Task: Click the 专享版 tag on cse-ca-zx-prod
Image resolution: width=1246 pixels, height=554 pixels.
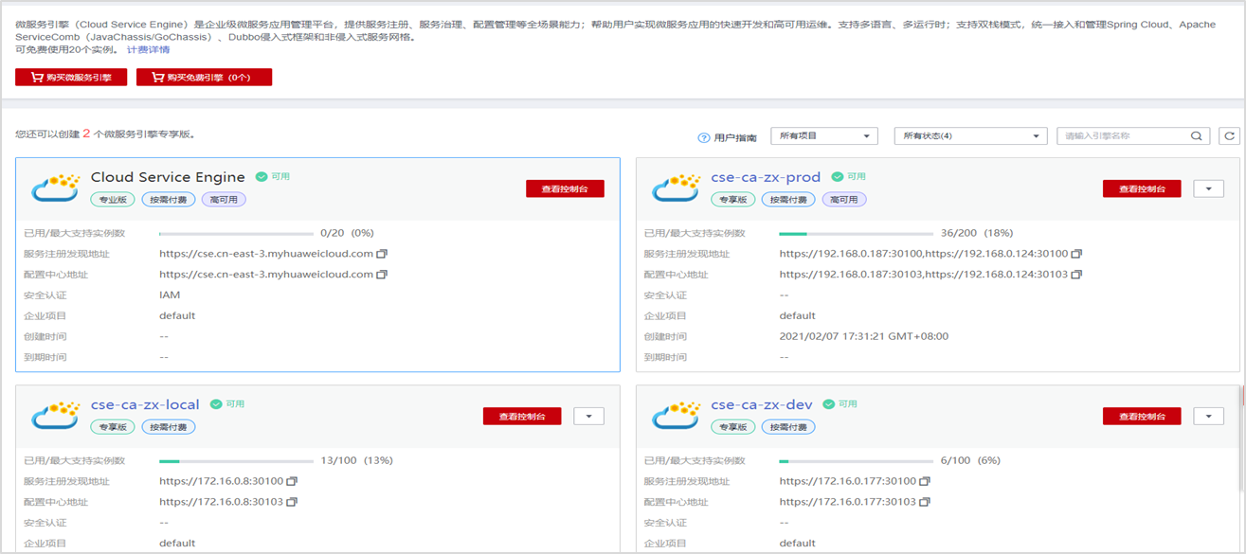Action: 733,200
